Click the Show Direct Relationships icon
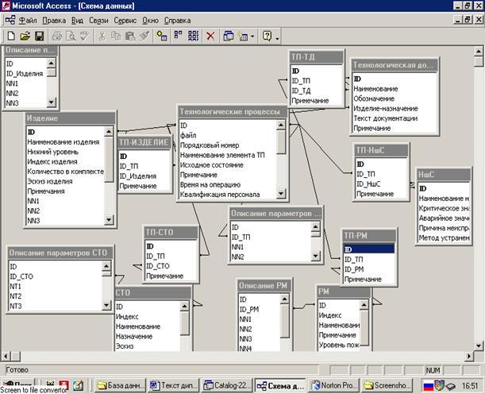 [x=179, y=36]
